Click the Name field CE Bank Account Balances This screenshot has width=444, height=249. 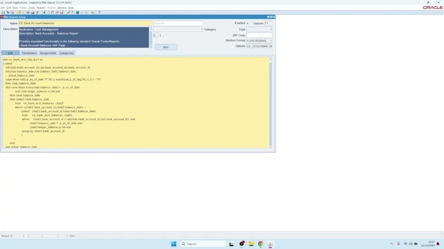(x=85, y=23)
